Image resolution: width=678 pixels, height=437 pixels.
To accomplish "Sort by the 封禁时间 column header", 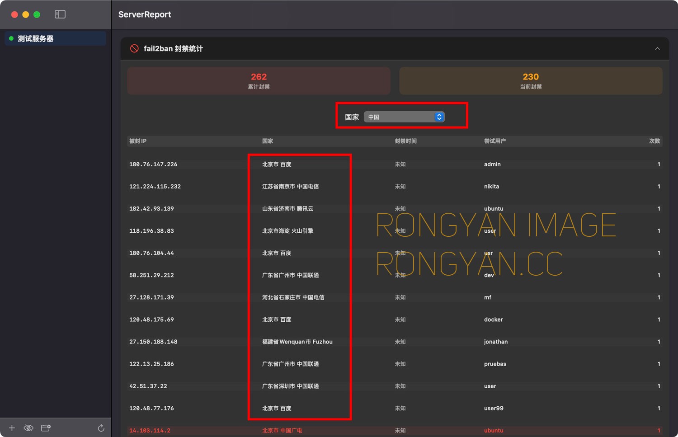I will click(x=405, y=141).
